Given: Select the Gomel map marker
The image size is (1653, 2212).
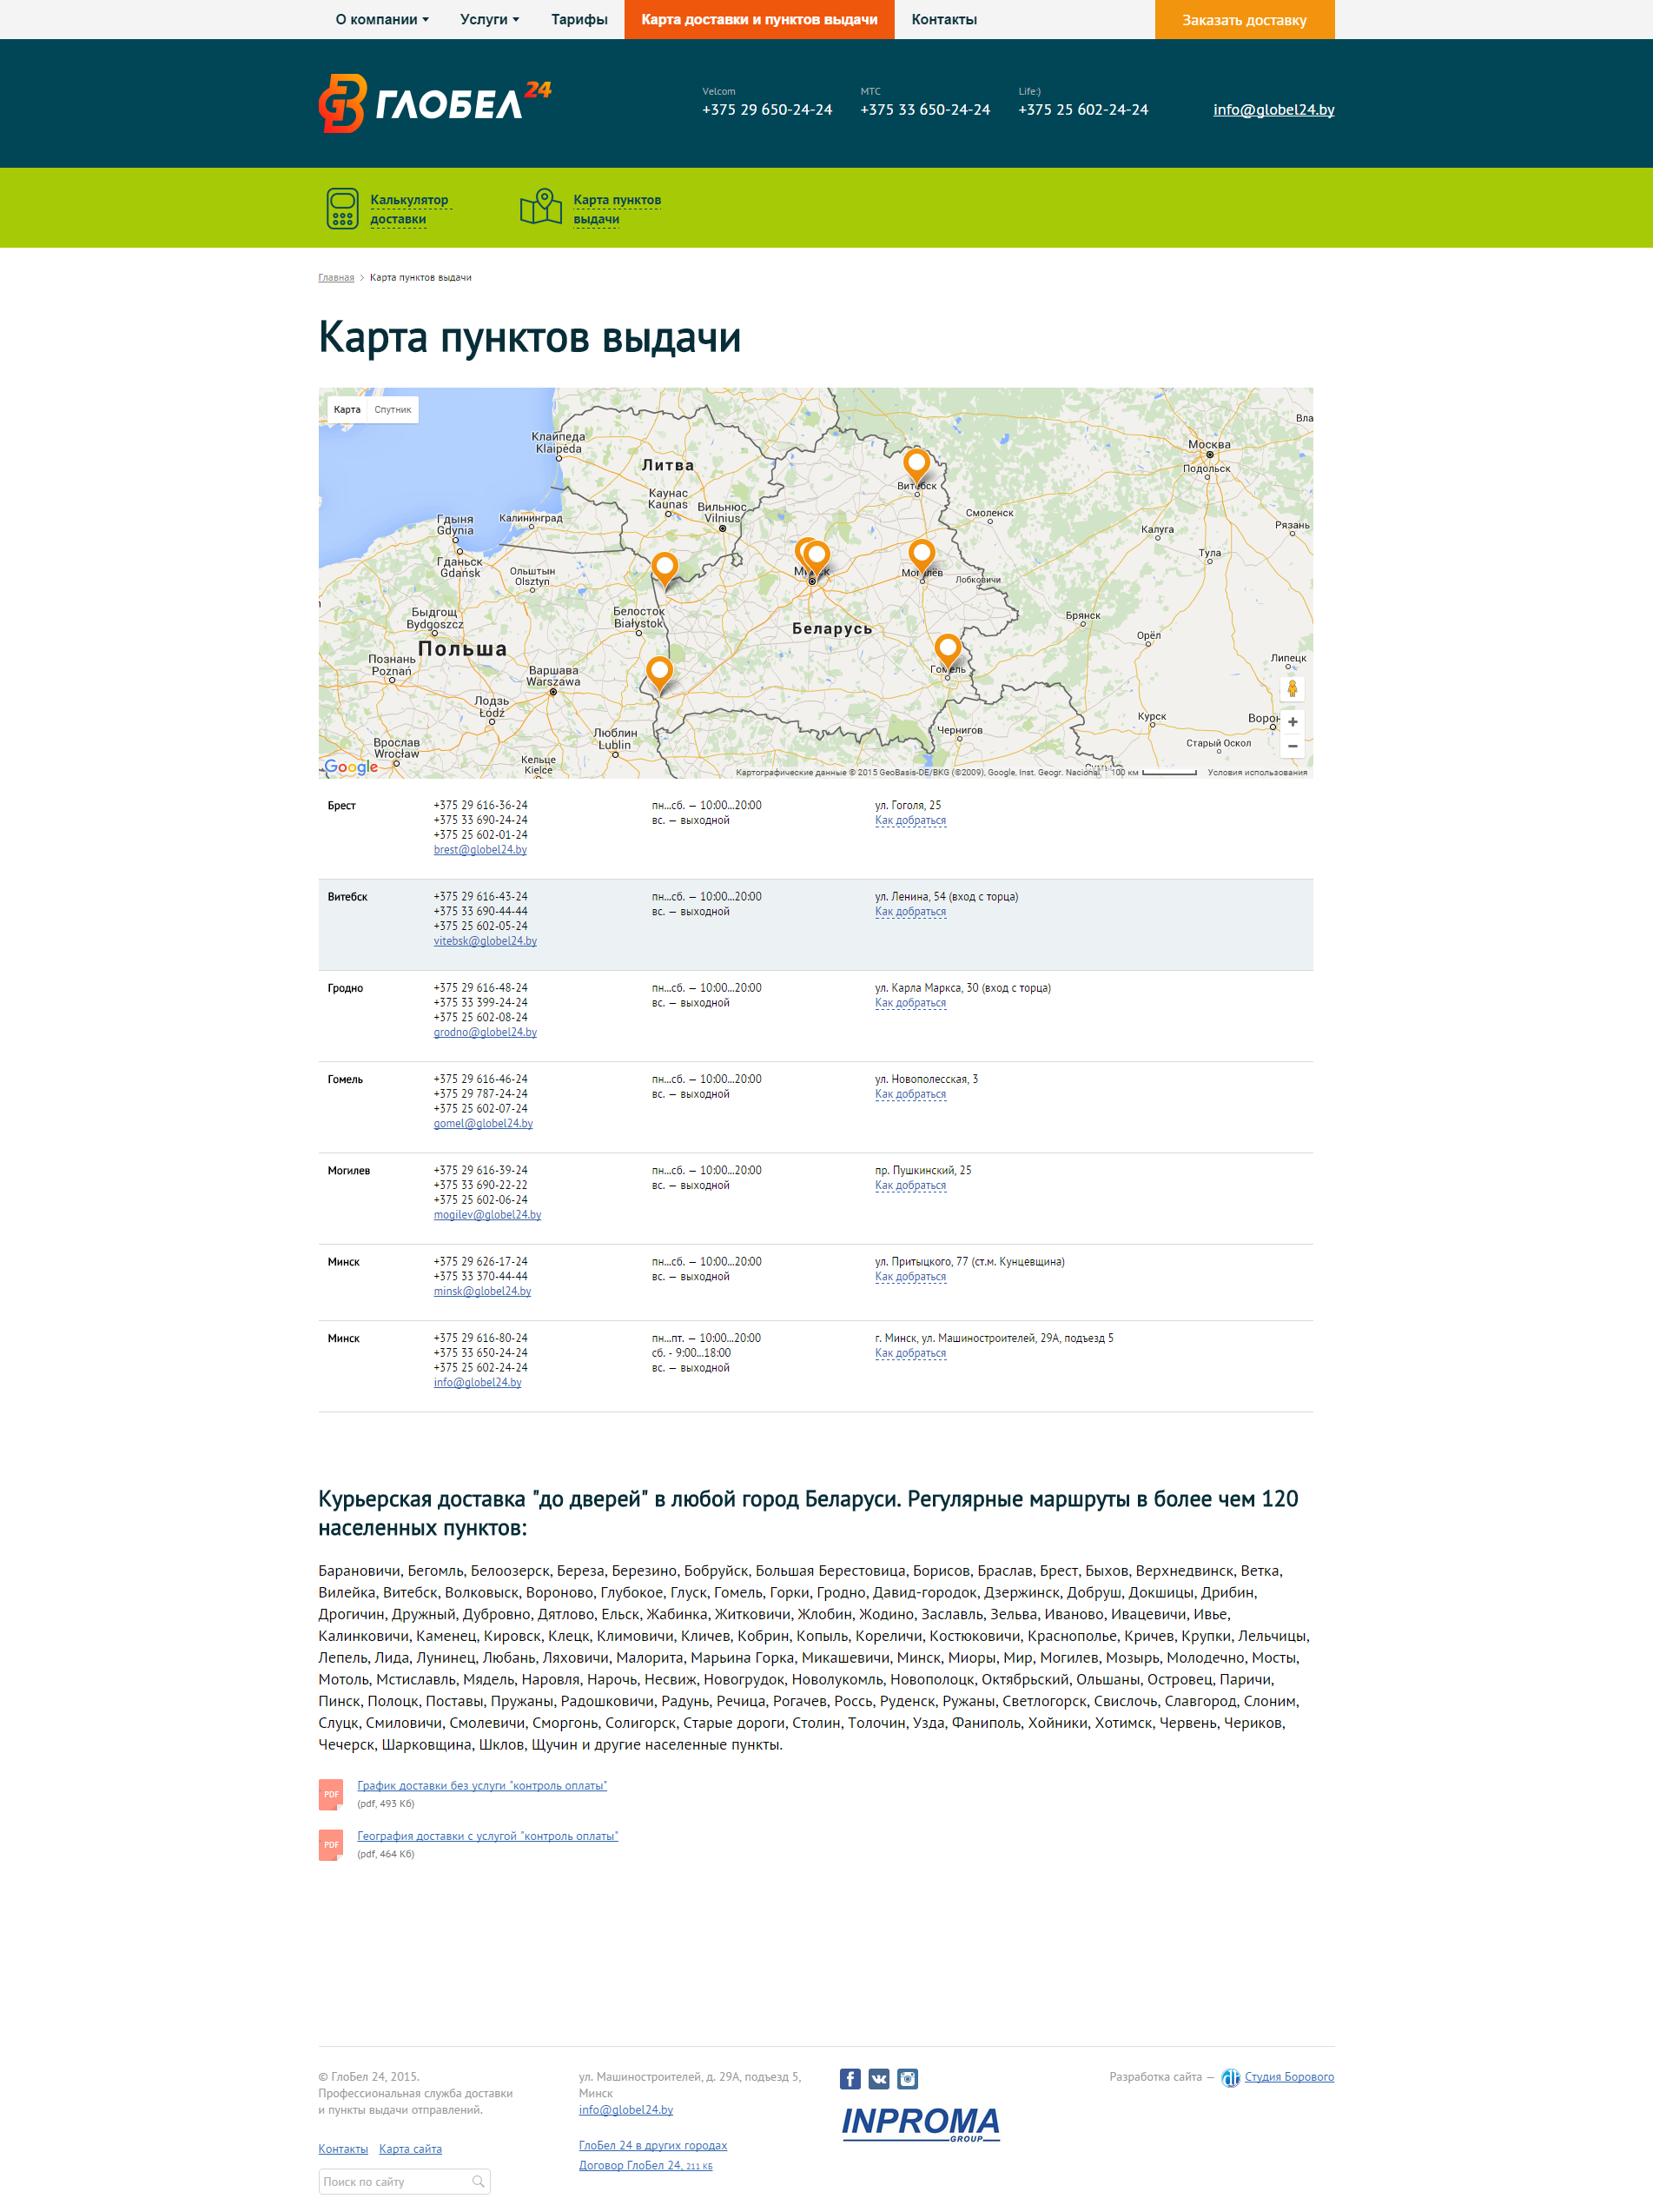Looking at the screenshot, I should (948, 650).
